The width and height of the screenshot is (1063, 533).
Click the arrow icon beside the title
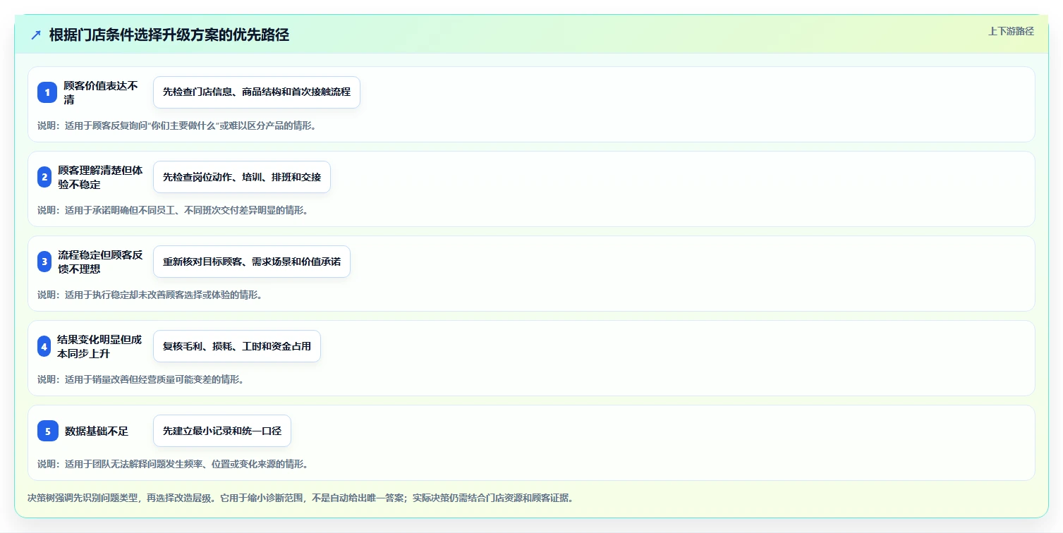pos(36,35)
